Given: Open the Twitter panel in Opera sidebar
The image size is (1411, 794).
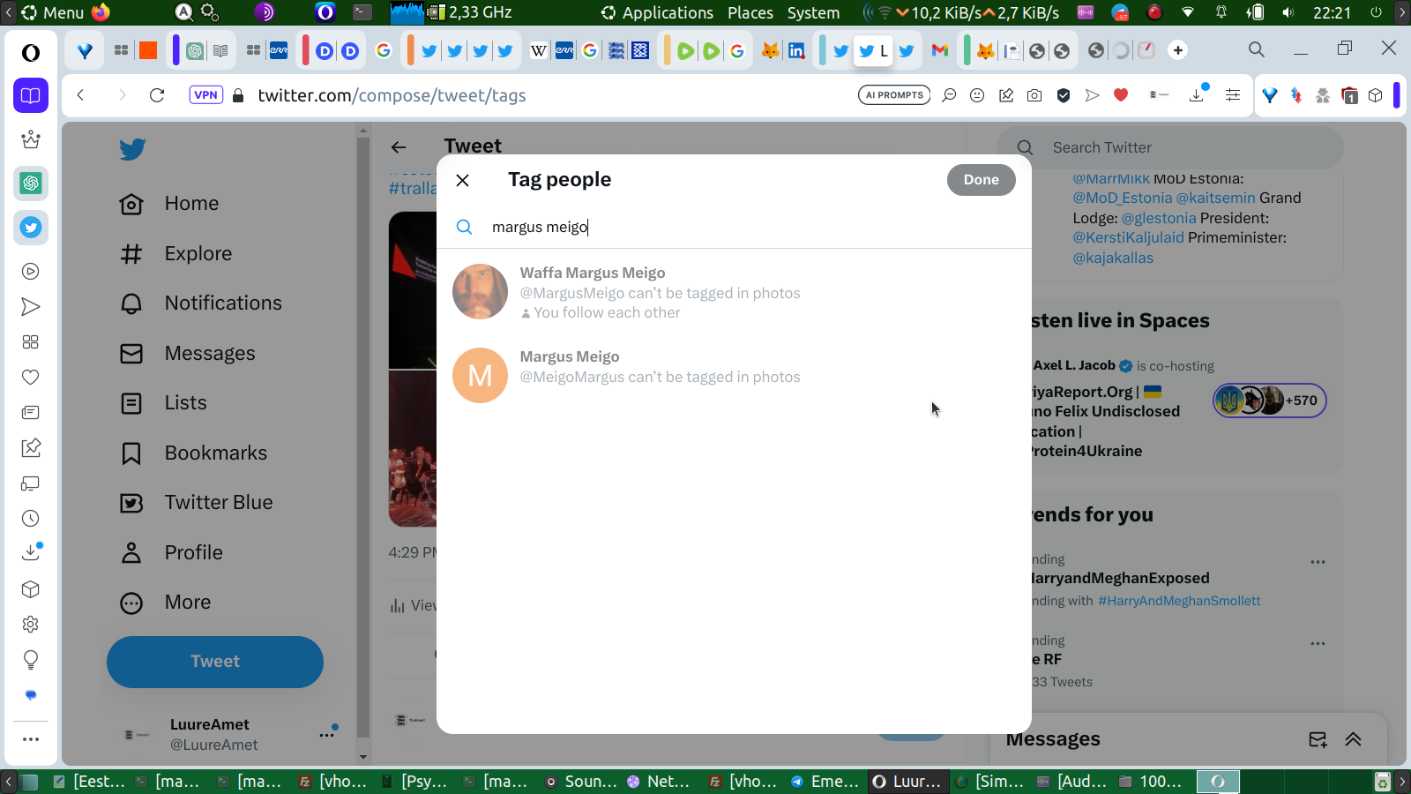Looking at the screenshot, I should [31, 228].
